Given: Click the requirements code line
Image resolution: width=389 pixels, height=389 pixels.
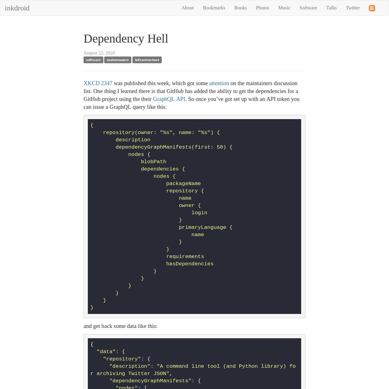Looking at the screenshot, I should click(x=185, y=256).
